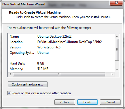Click the settings list scroll up arrow
This screenshot has width=125, height=109.
coord(117,36)
